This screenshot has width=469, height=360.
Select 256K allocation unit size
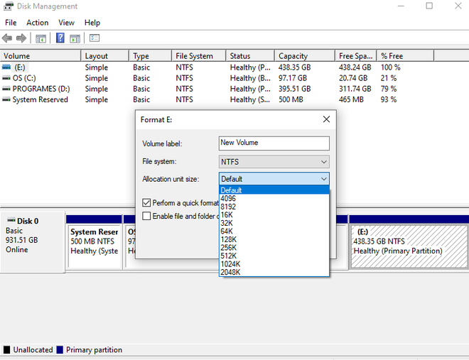coord(274,248)
